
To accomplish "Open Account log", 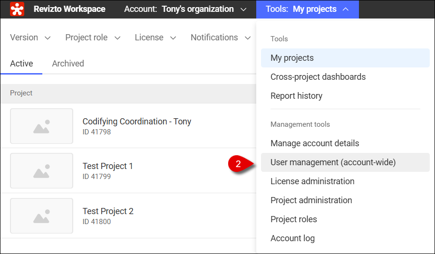I will point(345,238).
